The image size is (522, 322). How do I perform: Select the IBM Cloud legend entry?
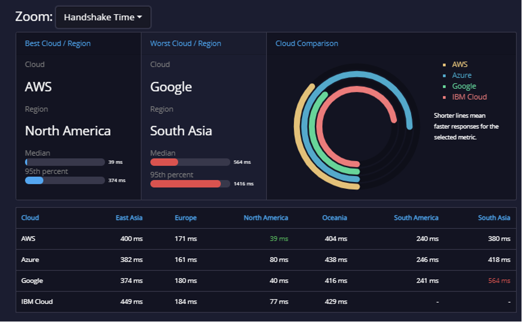click(x=469, y=97)
